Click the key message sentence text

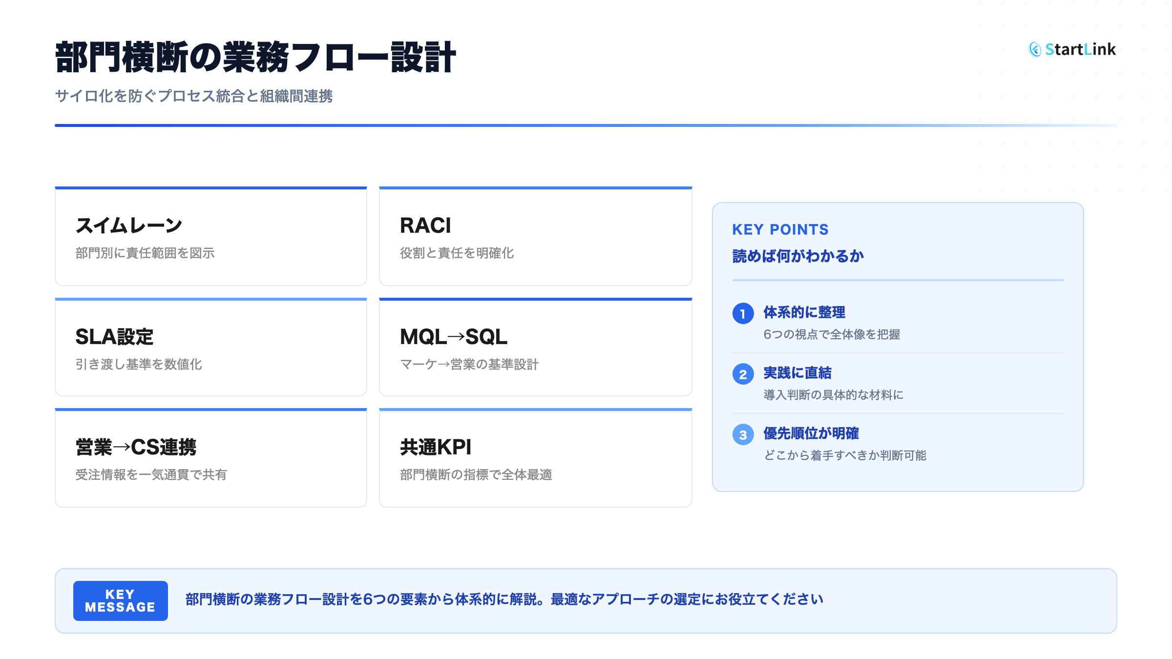click(x=504, y=599)
